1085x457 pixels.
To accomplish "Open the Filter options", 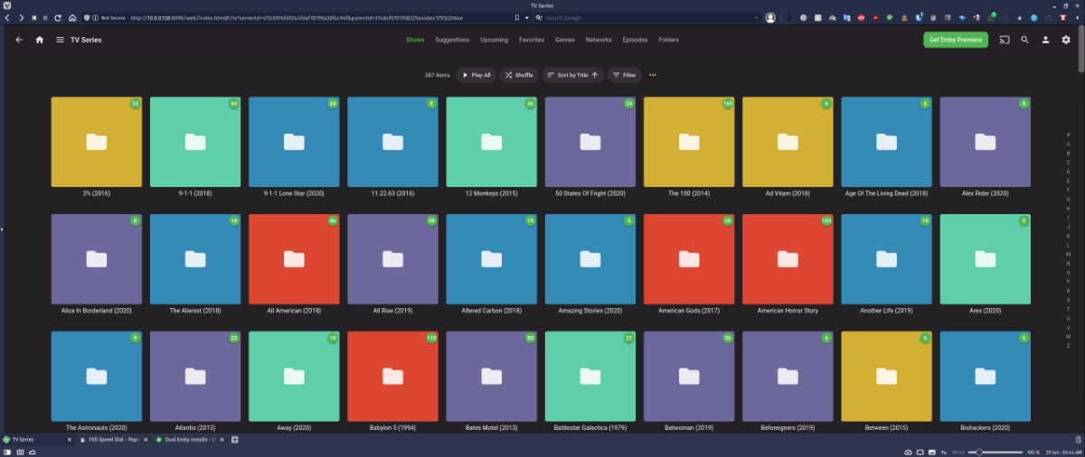I will point(624,75).
